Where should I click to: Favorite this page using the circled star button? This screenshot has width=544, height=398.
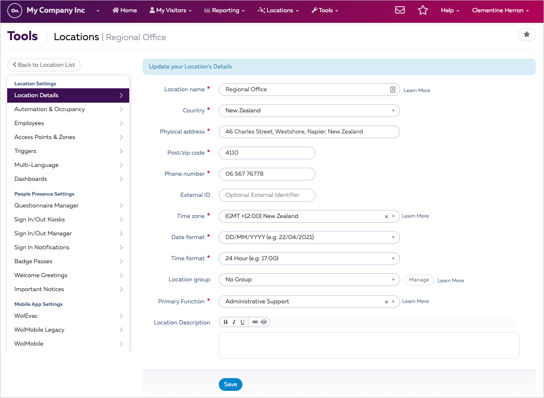pyautogui.click(x=526, y=35)
